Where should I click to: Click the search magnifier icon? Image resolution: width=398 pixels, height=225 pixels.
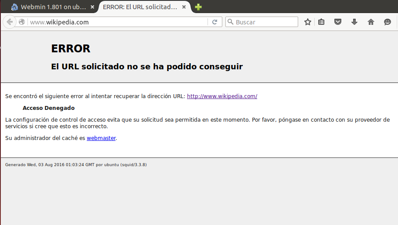click(231, 22)
